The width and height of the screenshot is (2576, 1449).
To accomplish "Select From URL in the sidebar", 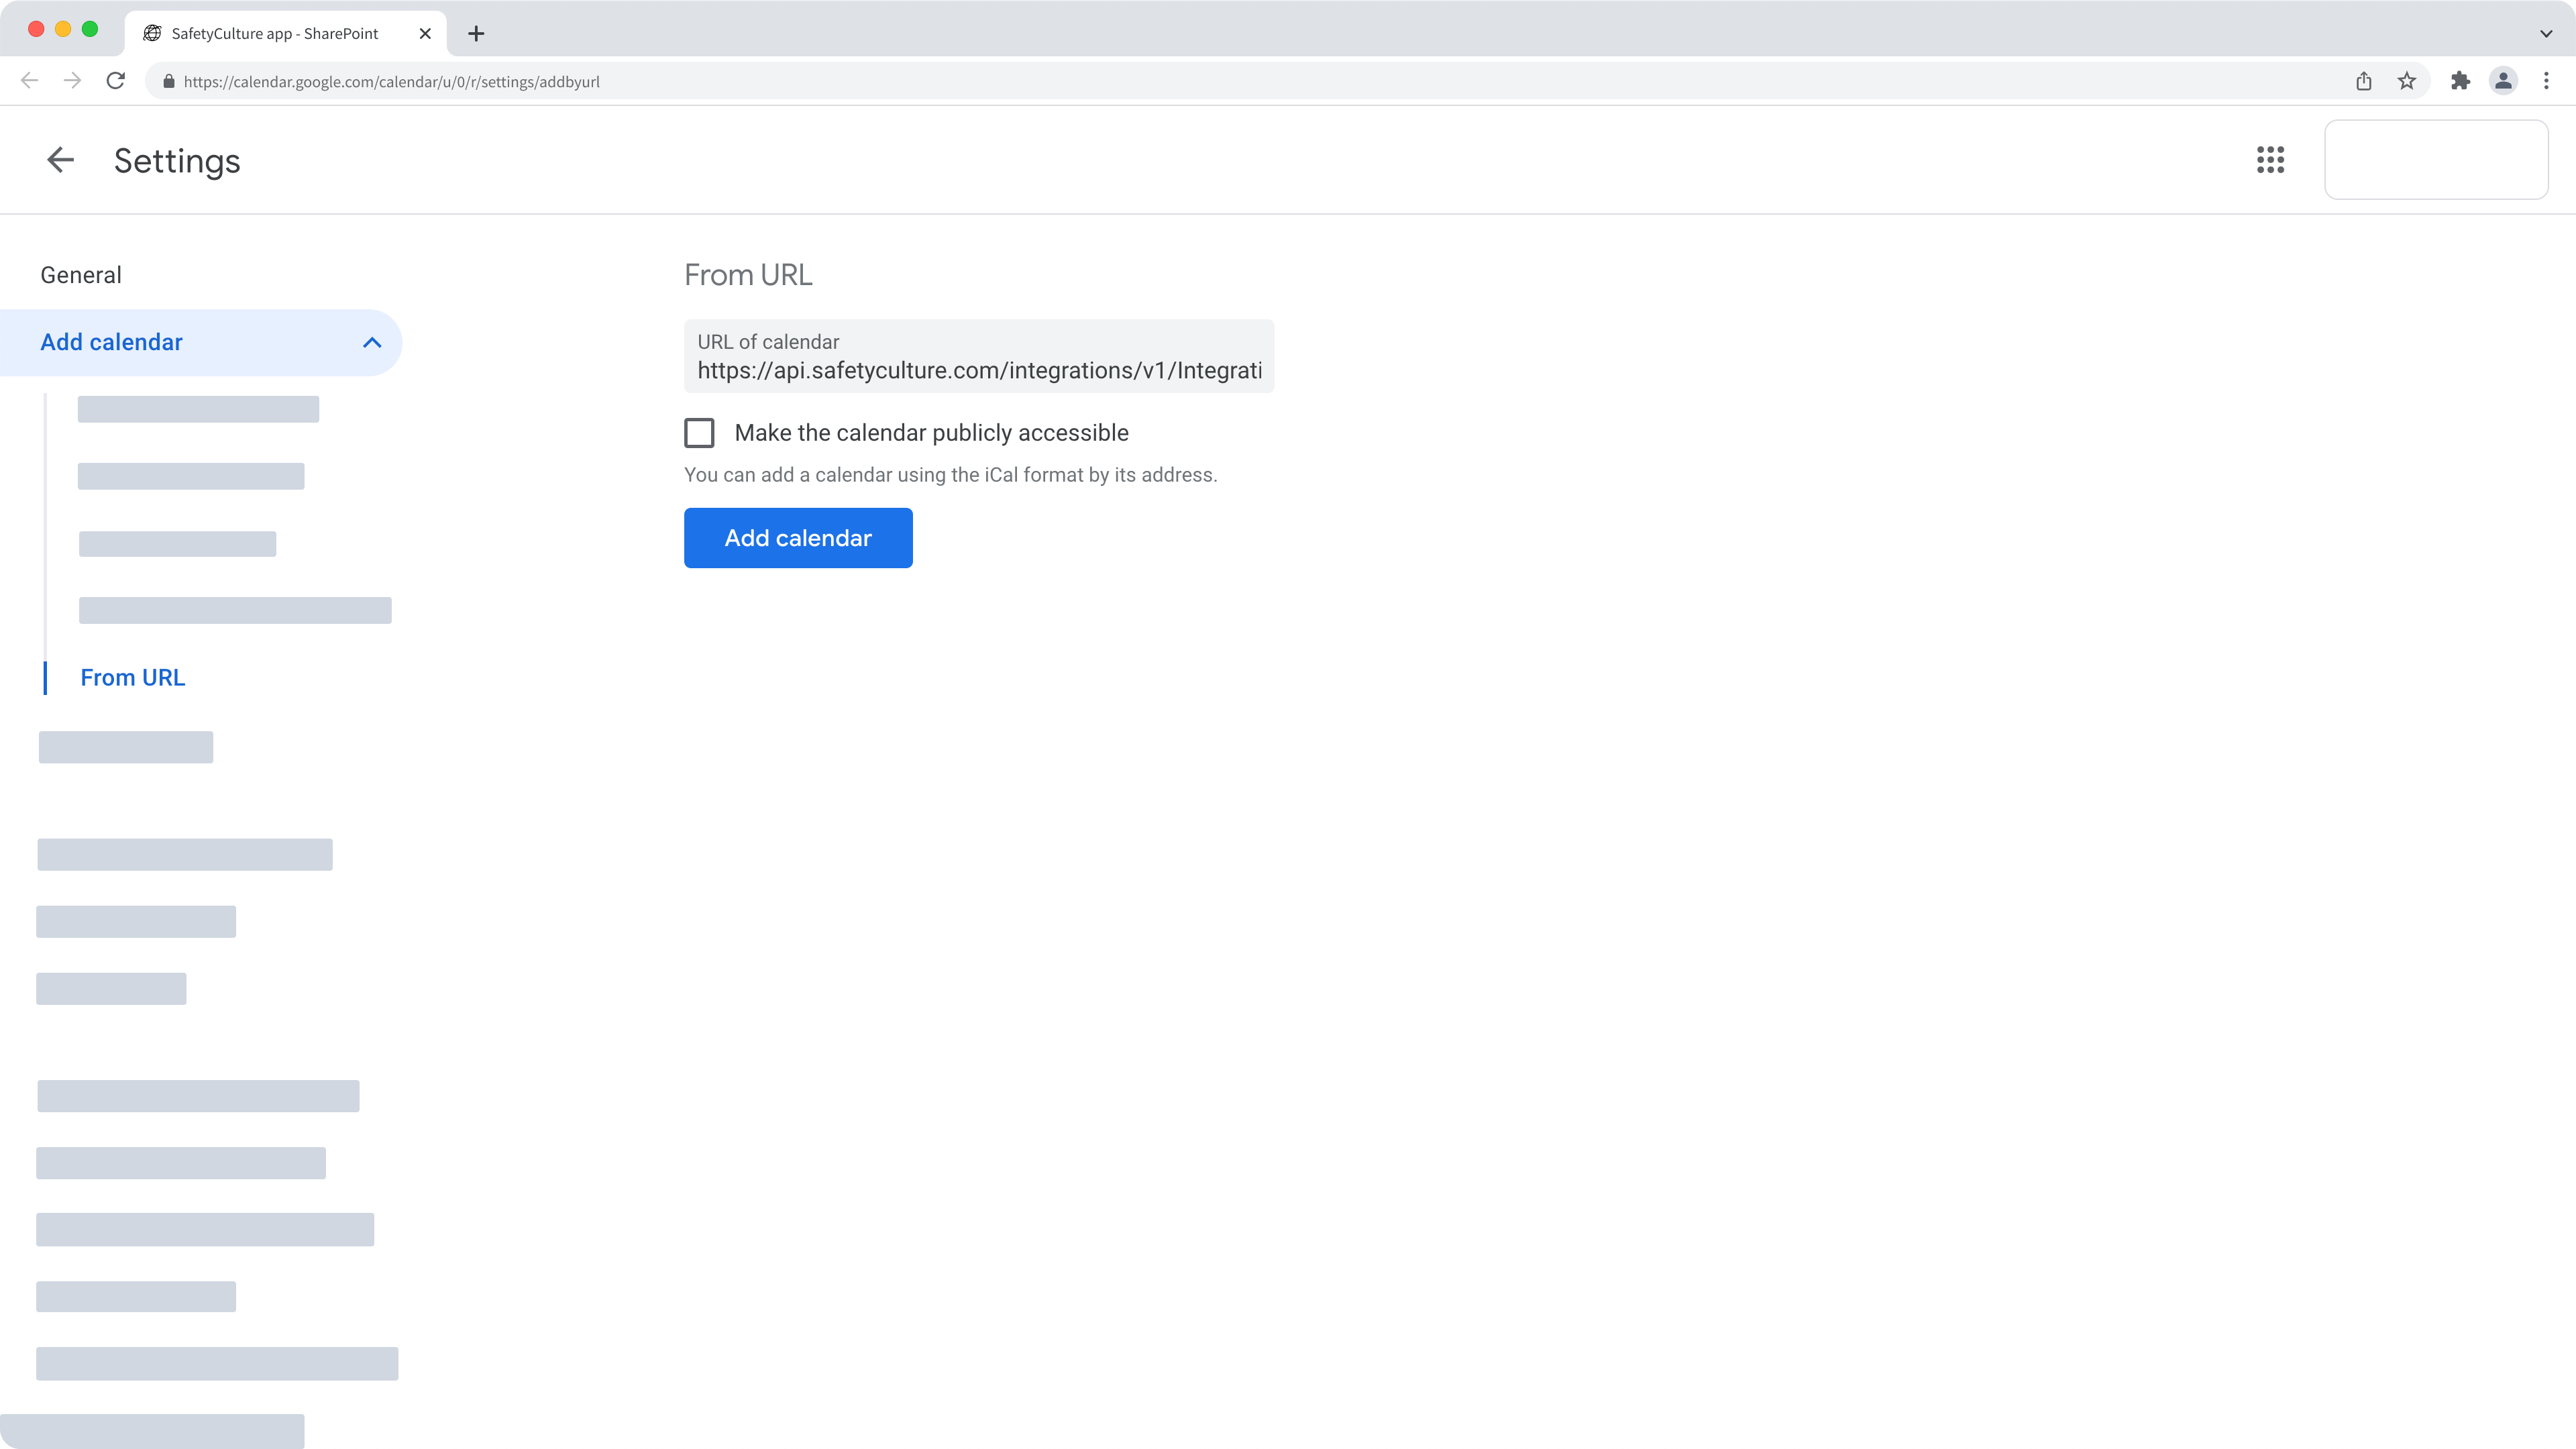I will coord(132,677).
